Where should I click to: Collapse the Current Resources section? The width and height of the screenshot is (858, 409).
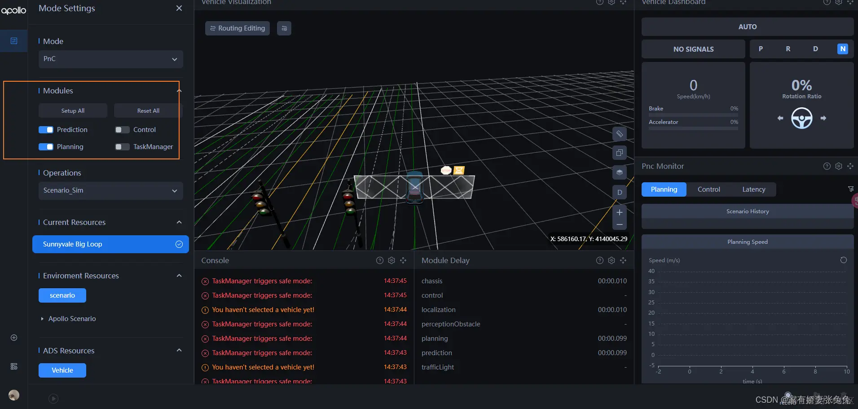click(x=179, y=222)
